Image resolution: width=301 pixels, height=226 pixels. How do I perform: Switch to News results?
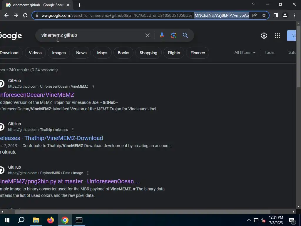tap(81, 53)
